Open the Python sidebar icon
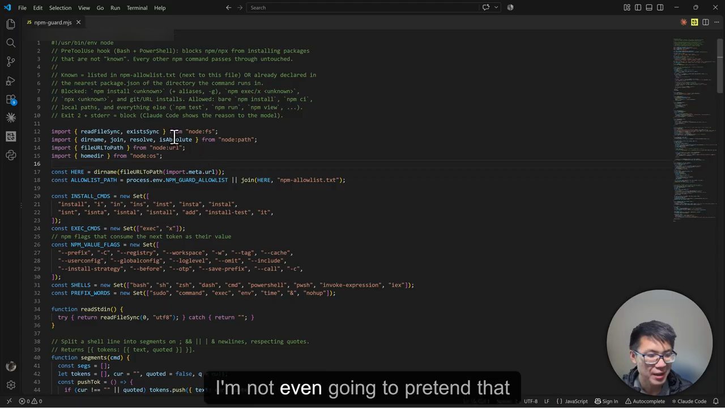The width and height of the screenshot is (725, 408). [x=11, y=155]
